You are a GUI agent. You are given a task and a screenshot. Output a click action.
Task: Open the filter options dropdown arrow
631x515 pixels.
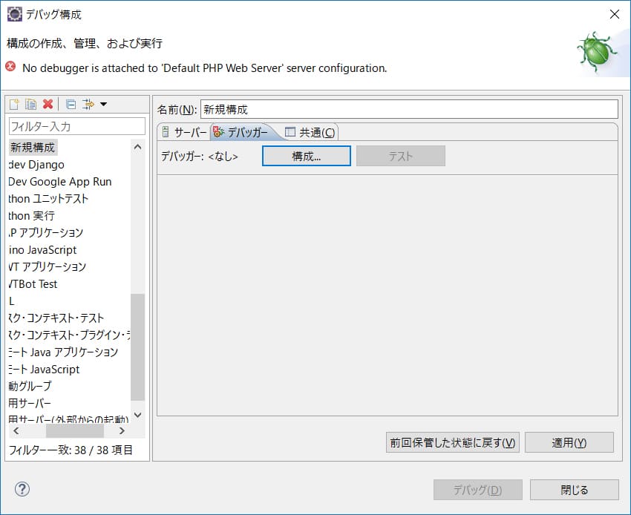(103, 104)
